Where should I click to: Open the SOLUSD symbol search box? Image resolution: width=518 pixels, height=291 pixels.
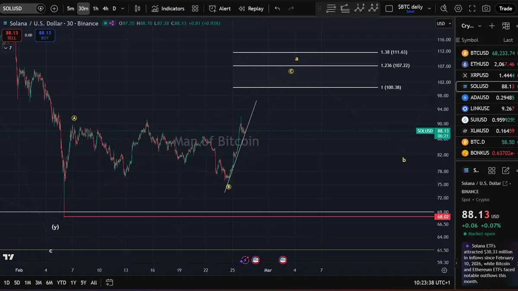[23, 8]
